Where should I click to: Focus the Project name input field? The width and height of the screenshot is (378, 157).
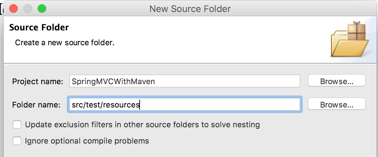185,81
